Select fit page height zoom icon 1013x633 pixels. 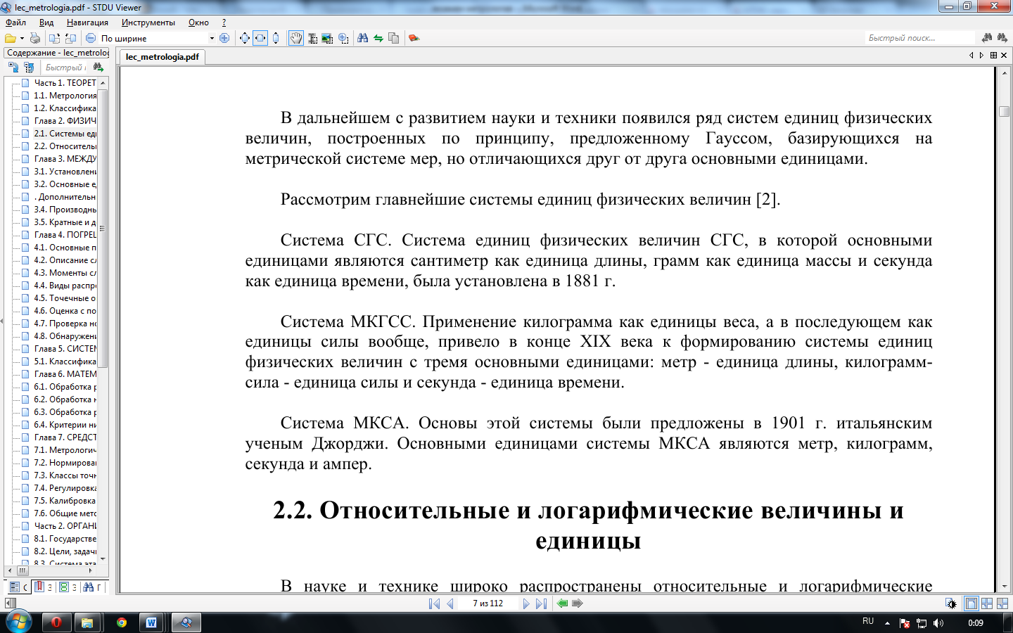click(x=276, y=38)
